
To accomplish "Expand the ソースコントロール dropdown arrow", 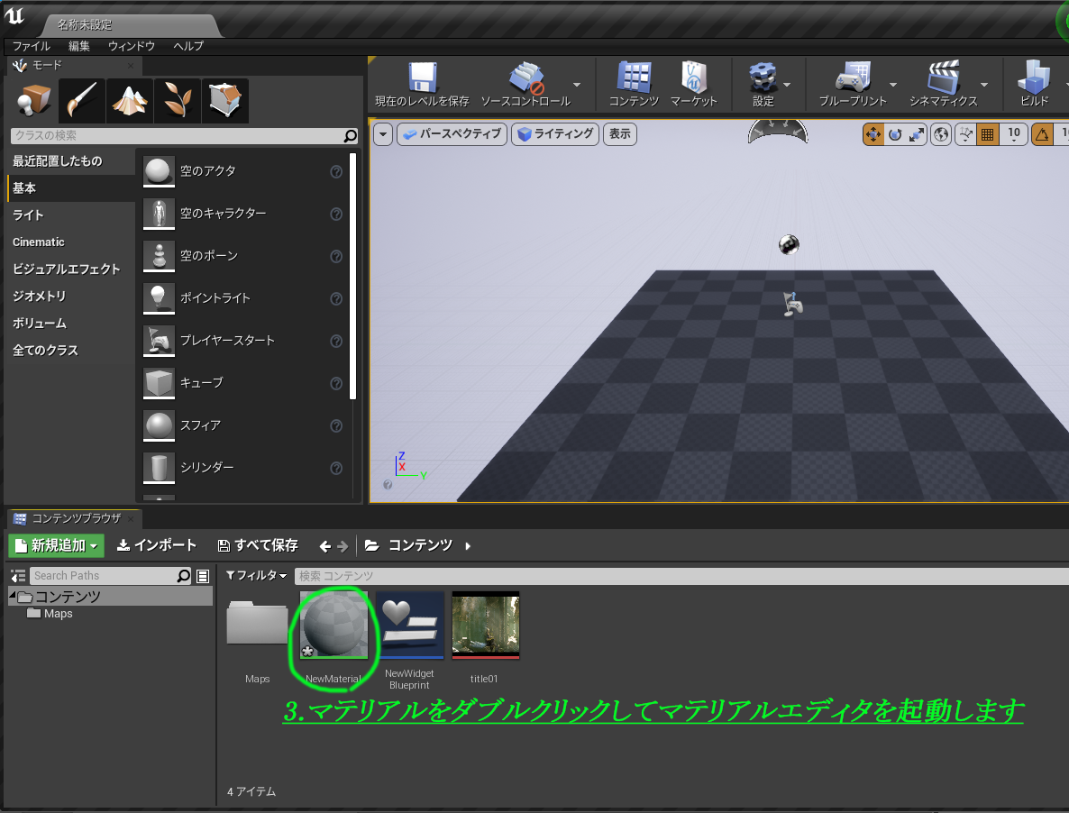I will pos(577,85).
